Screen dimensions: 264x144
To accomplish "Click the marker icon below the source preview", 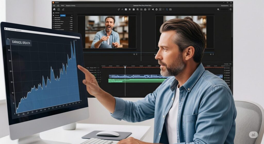I will pyautogui.click(x=134, y=54).
